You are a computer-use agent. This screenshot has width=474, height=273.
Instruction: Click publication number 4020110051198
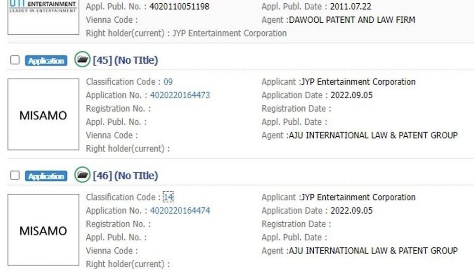[x=179, y=7]
